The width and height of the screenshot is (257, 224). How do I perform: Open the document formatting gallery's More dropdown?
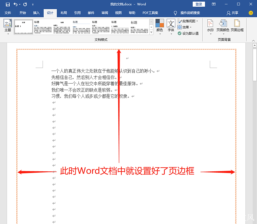pyautogui.click(x=151, y=31)
